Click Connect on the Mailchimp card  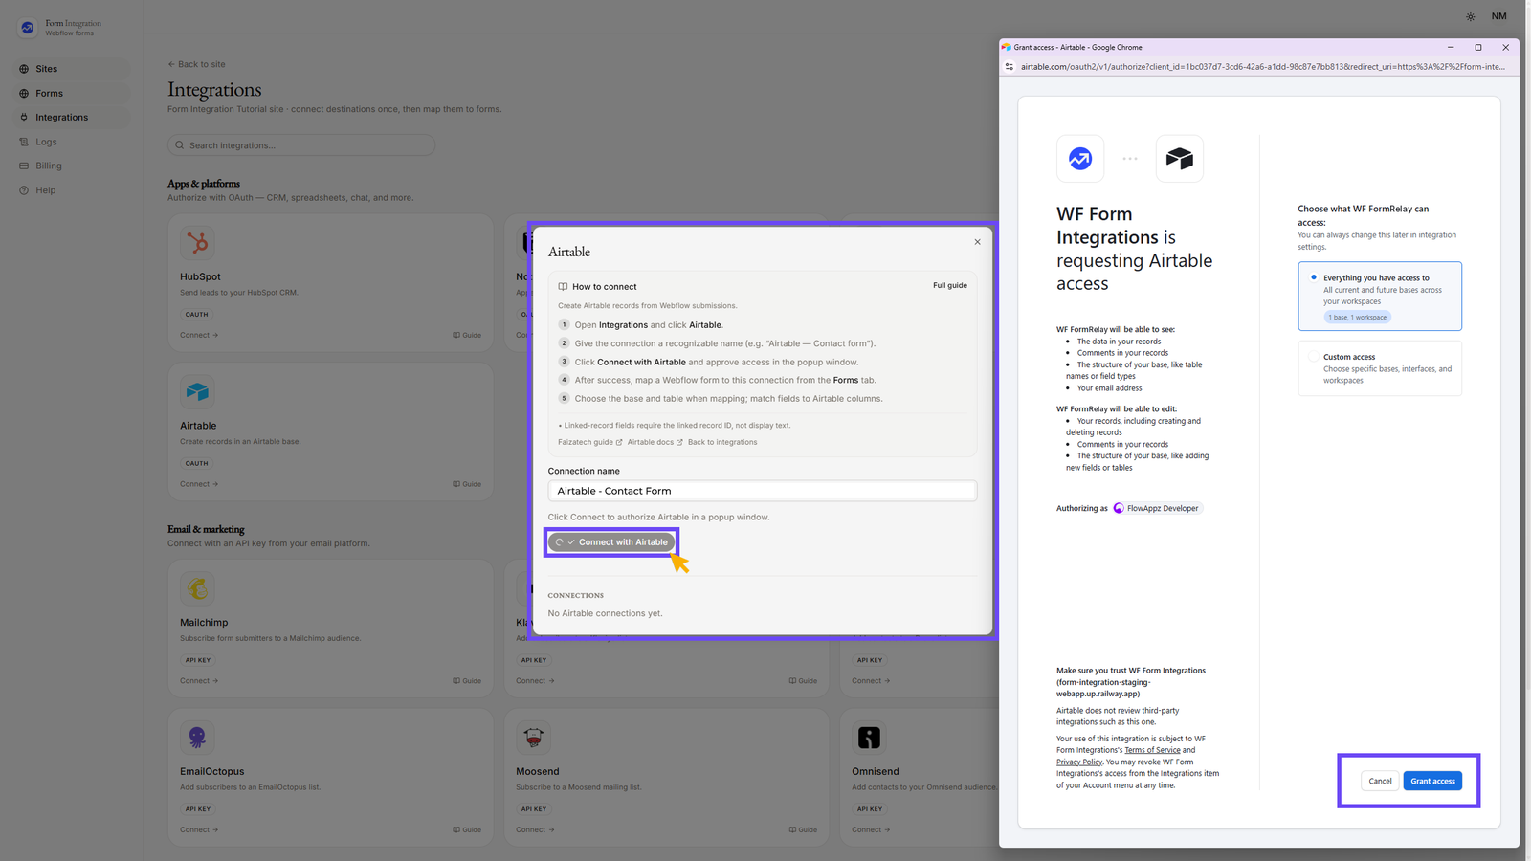pos(199,681)
